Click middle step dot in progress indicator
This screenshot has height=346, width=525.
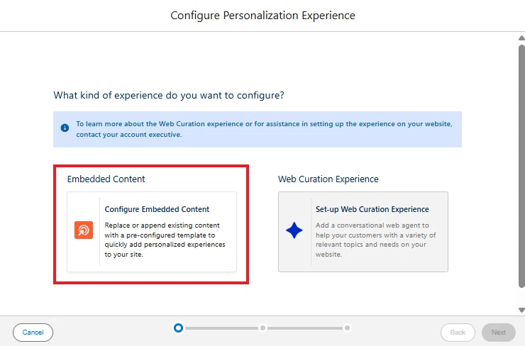pyautogui.click(x=262, y=328)
